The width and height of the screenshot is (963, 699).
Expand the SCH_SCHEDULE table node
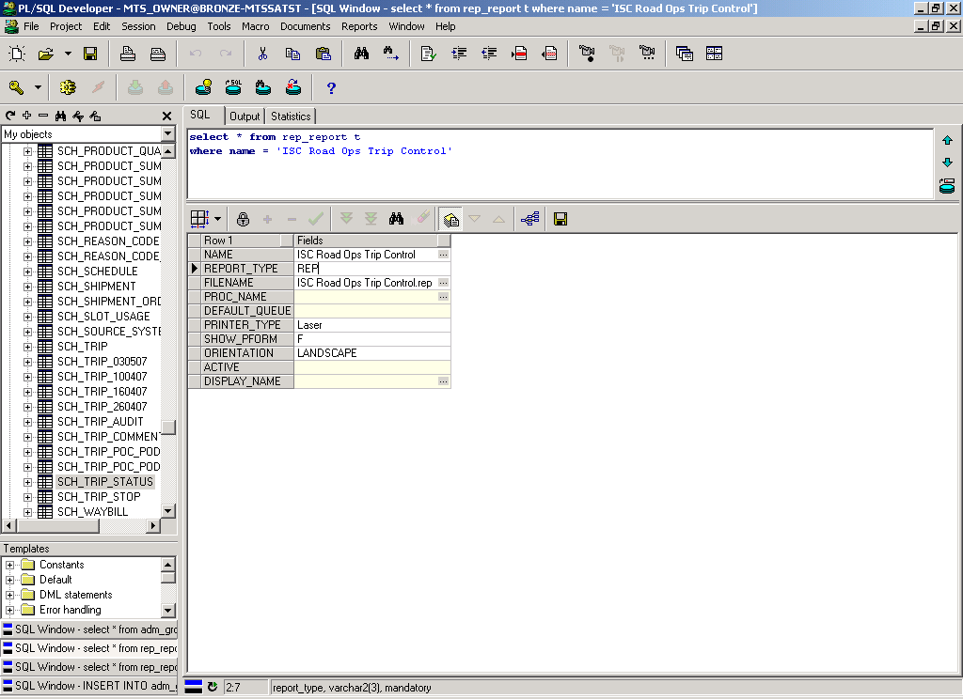pyautogui.click(x=27, y=272)
